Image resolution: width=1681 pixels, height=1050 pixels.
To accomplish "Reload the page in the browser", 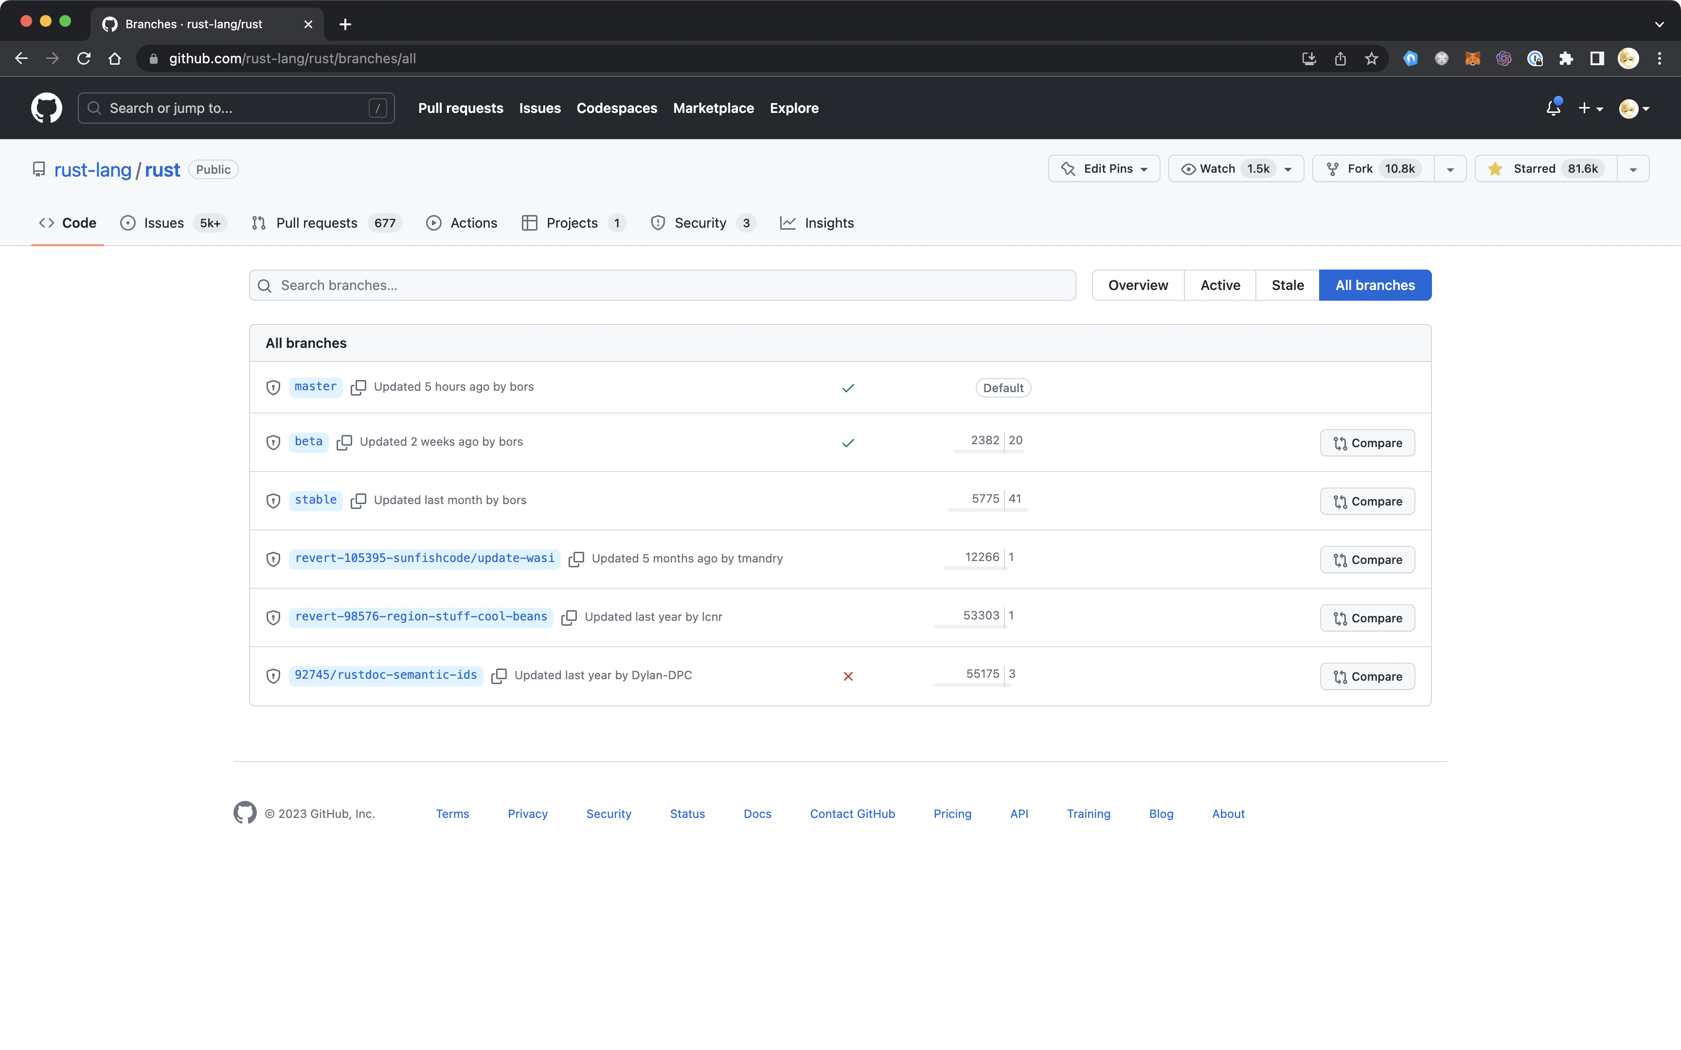I will click(x=84, y=58).
